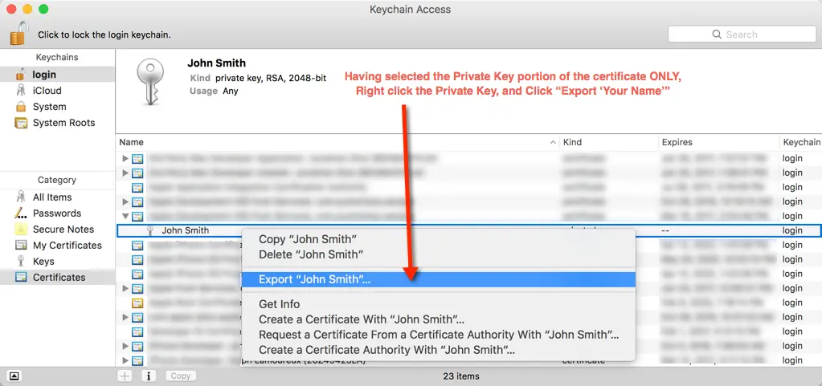The image size is (822, 386).
Task: Click the plus button to add a keychain item
Action: click(125, 376)
